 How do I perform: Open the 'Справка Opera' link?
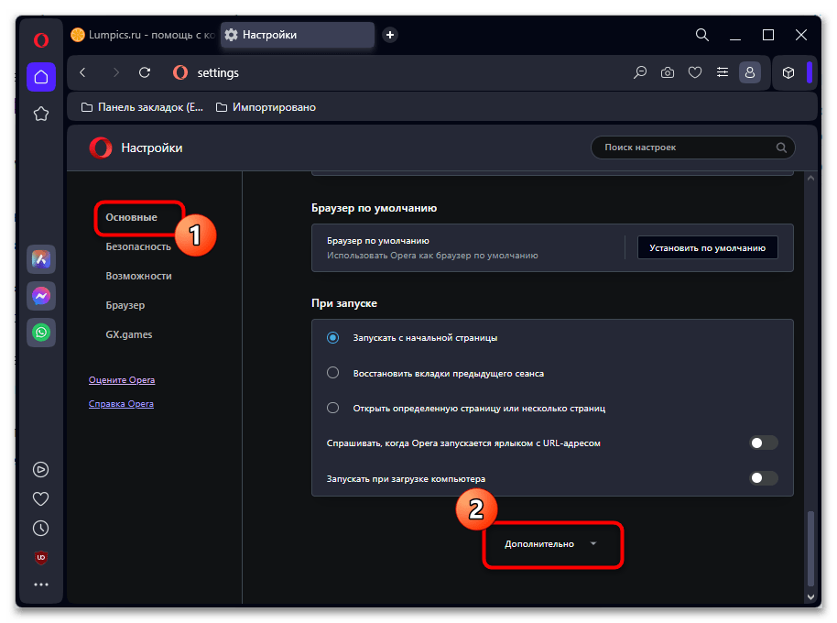click(x=121, y=404)
